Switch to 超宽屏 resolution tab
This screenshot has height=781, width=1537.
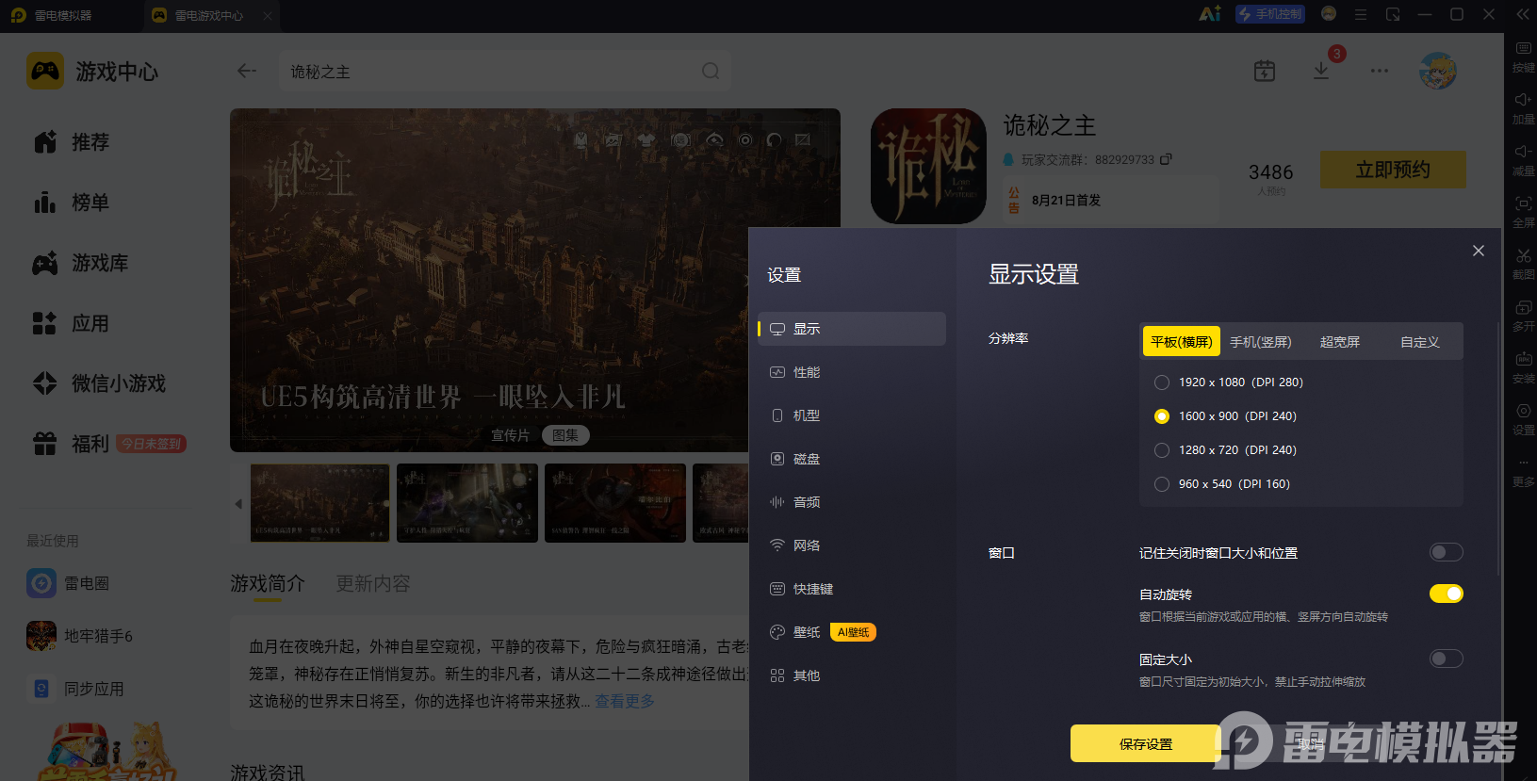(x=1340, y=341)
